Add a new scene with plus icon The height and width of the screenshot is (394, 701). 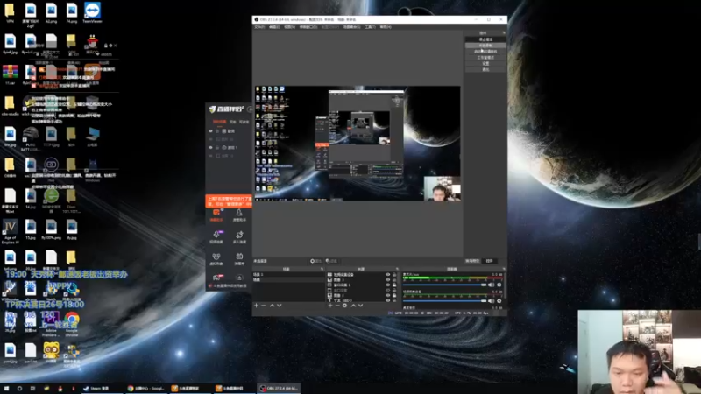click(256, 306)
